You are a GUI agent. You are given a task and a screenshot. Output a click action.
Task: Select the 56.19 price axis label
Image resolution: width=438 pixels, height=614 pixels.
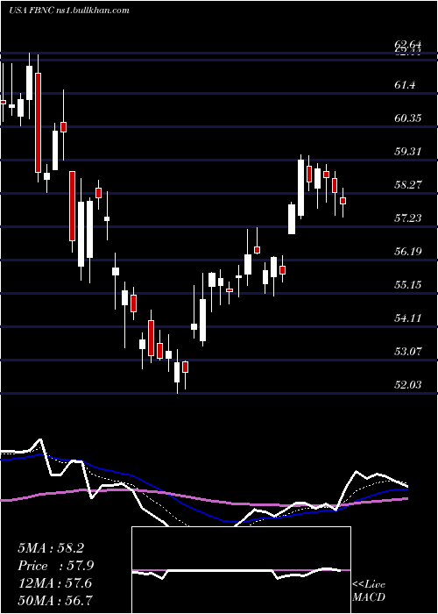408,251
